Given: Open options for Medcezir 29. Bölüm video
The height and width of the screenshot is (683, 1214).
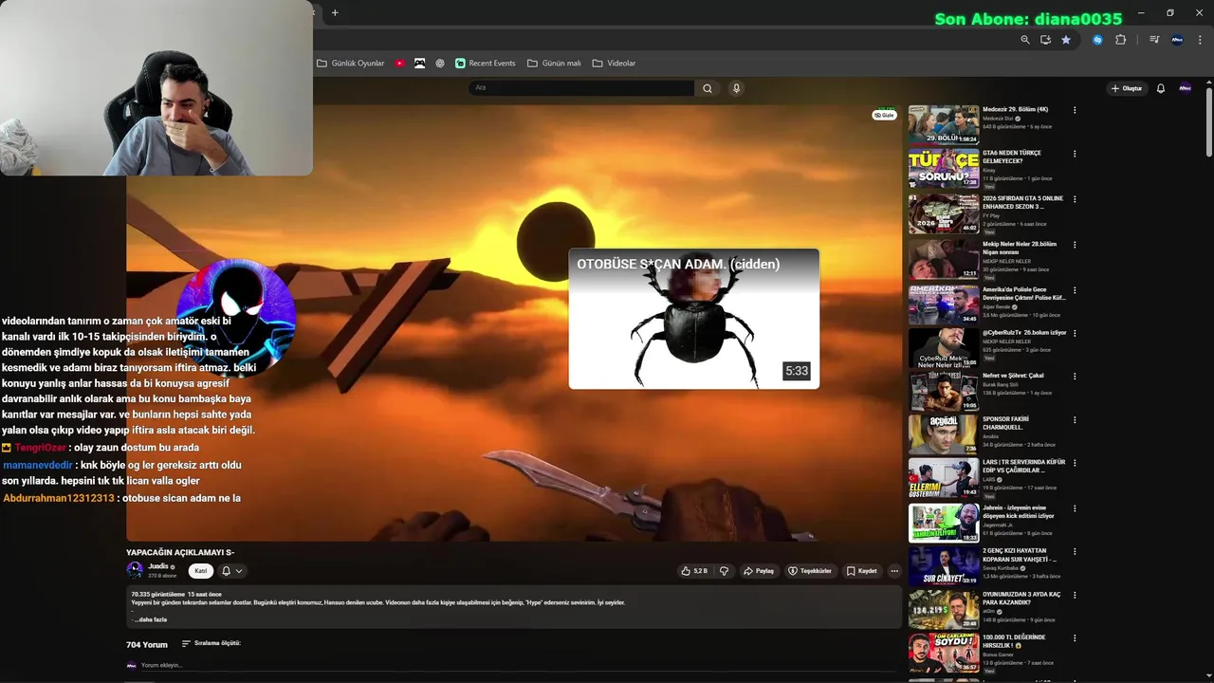Looking at the screenshot, I should click(1075, 110).
